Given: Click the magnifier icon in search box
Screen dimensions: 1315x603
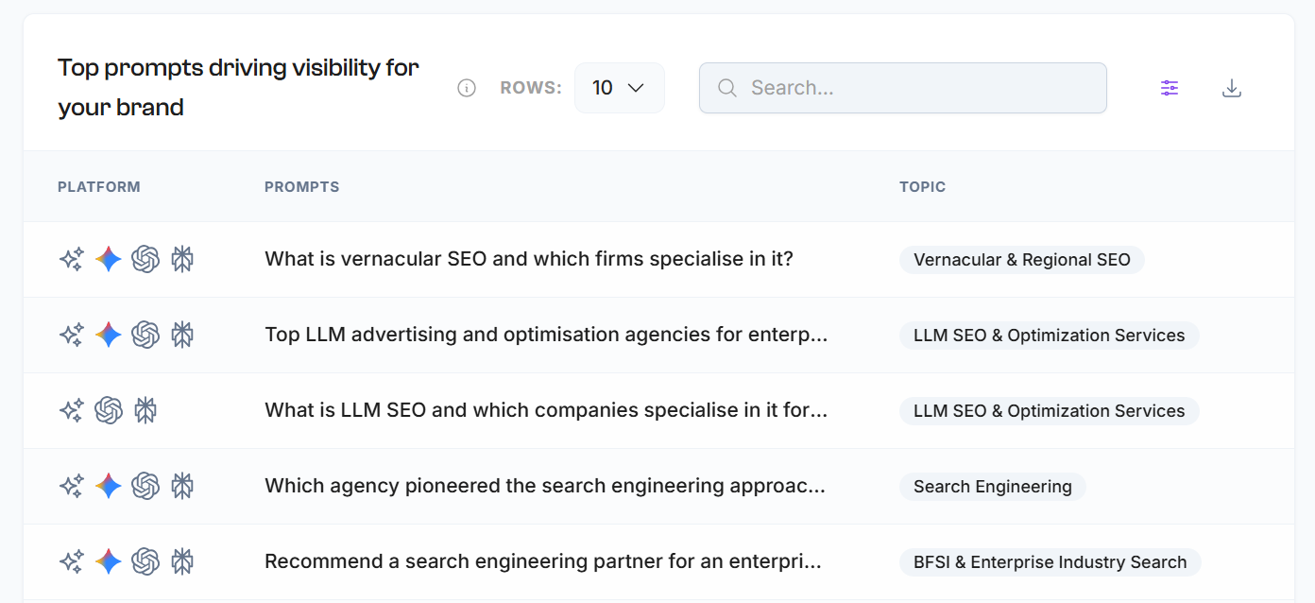Looking at the screenshot, I should [x=727, y=88].
